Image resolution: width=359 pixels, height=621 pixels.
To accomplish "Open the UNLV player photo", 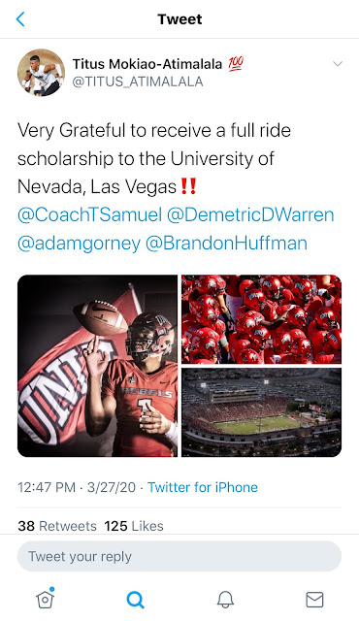I will 97,366.
